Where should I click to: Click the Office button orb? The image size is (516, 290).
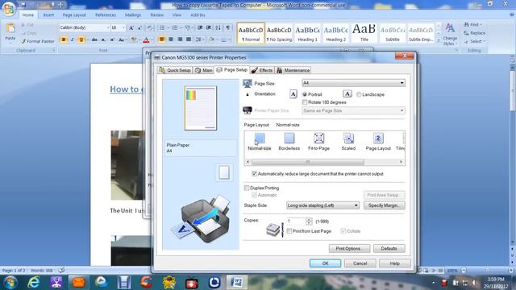(9, 9)
